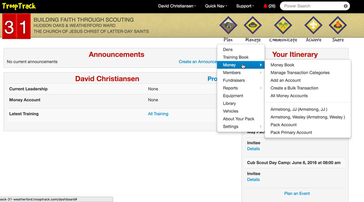Click the red notification bell icon

pyautogui.click(x=265, y=6)
